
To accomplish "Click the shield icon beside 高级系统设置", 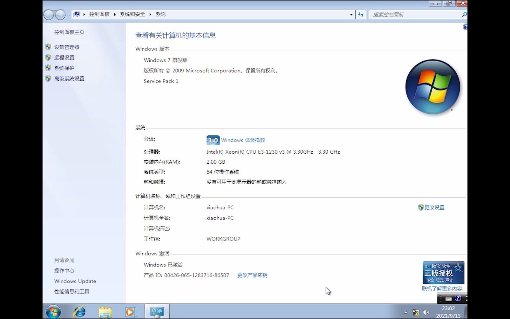I will 48,78.
